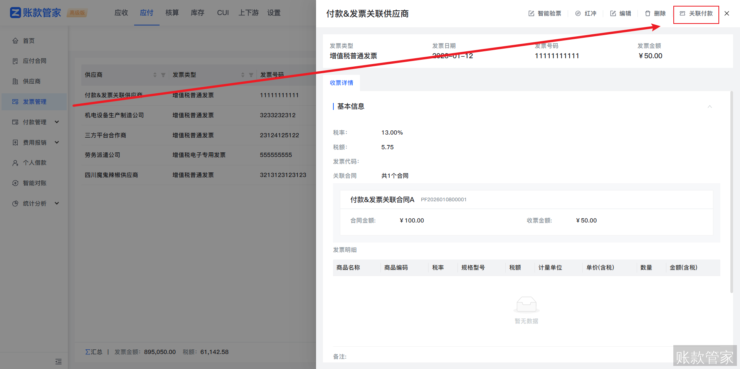The width and height of the screenshot is (740, 369).
Task: Click the 红冲 icon
Action: point(578,13)
